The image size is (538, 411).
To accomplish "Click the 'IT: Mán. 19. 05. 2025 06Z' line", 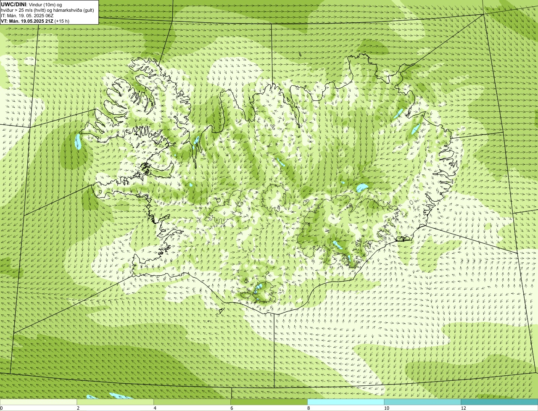I will [x=27, y=16].
